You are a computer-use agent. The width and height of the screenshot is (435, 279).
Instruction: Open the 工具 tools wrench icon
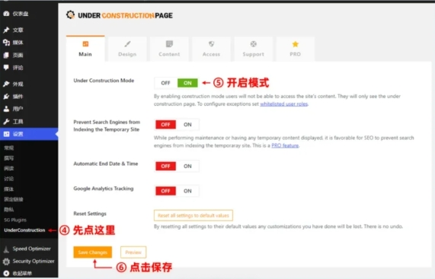point(6,122)
